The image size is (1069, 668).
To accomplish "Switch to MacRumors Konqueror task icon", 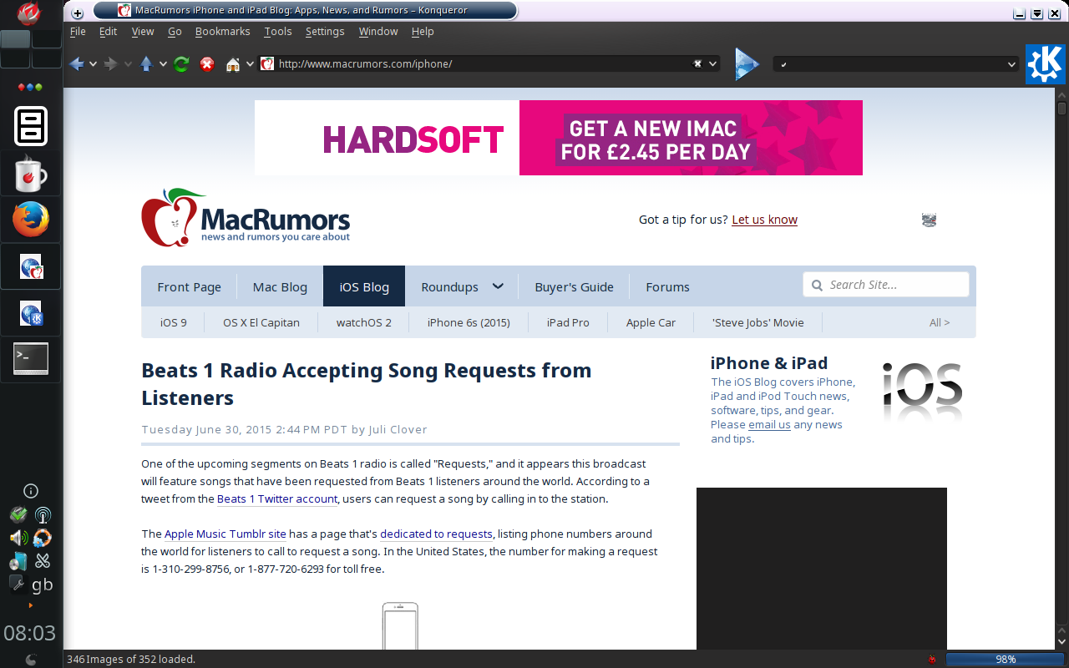I will 31,267.
